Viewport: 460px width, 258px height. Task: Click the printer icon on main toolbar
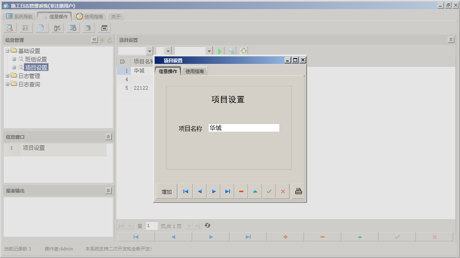103,28
